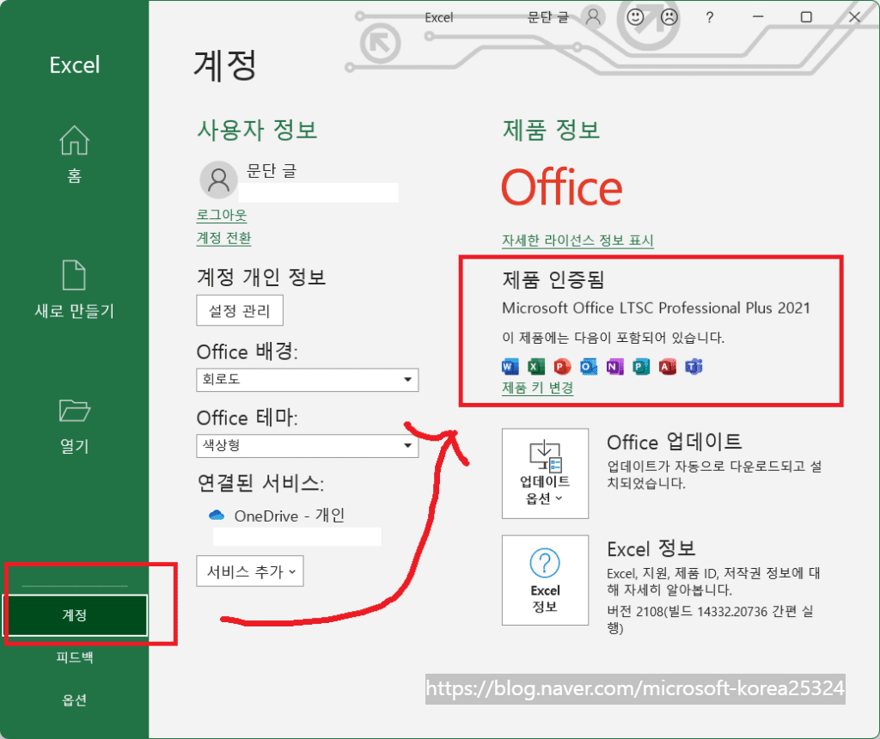Click the 로그아웃 link

221,215
